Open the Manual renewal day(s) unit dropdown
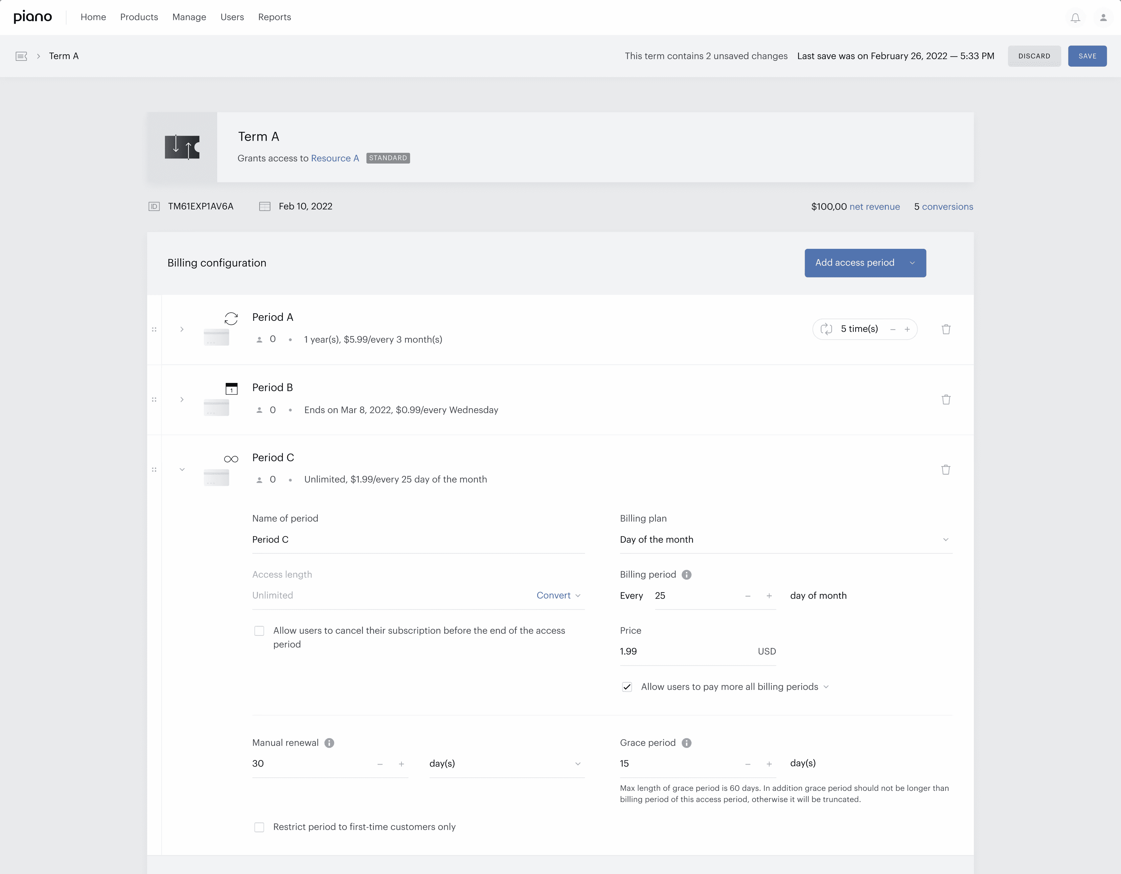 click(x=506, y=764)
